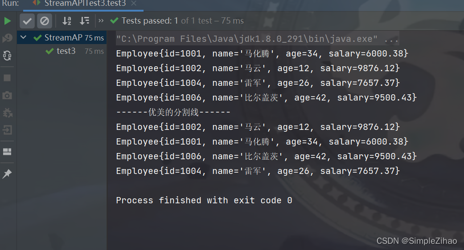Select the test3 tree item

66,51
